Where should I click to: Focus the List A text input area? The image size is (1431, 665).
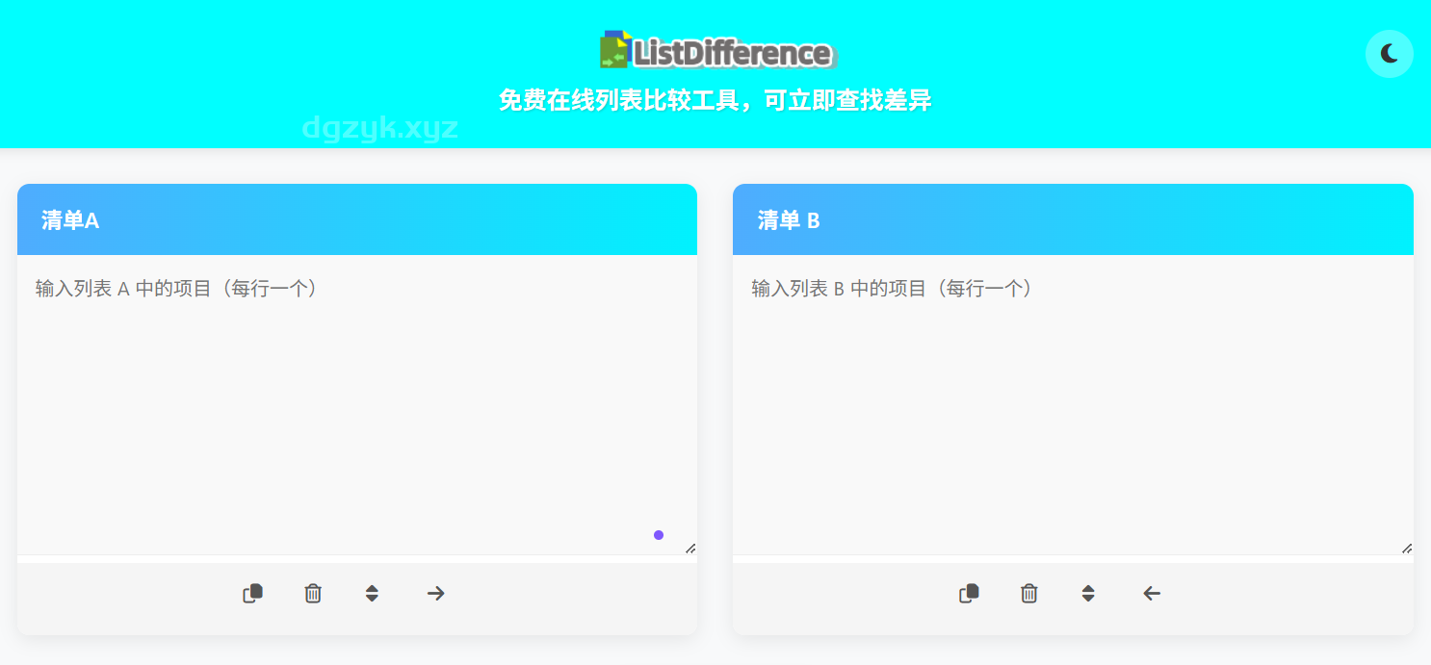click(356, 404)
